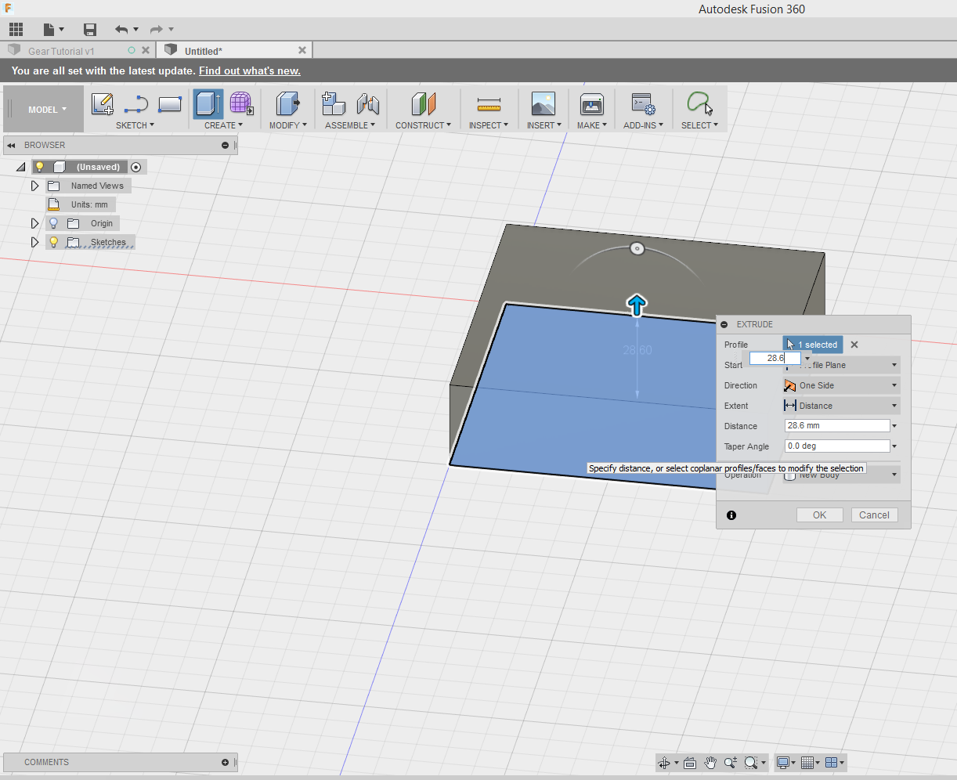Click the Create Form icon
The width and height of the screenshot is (957, 780).
(241, 104)
